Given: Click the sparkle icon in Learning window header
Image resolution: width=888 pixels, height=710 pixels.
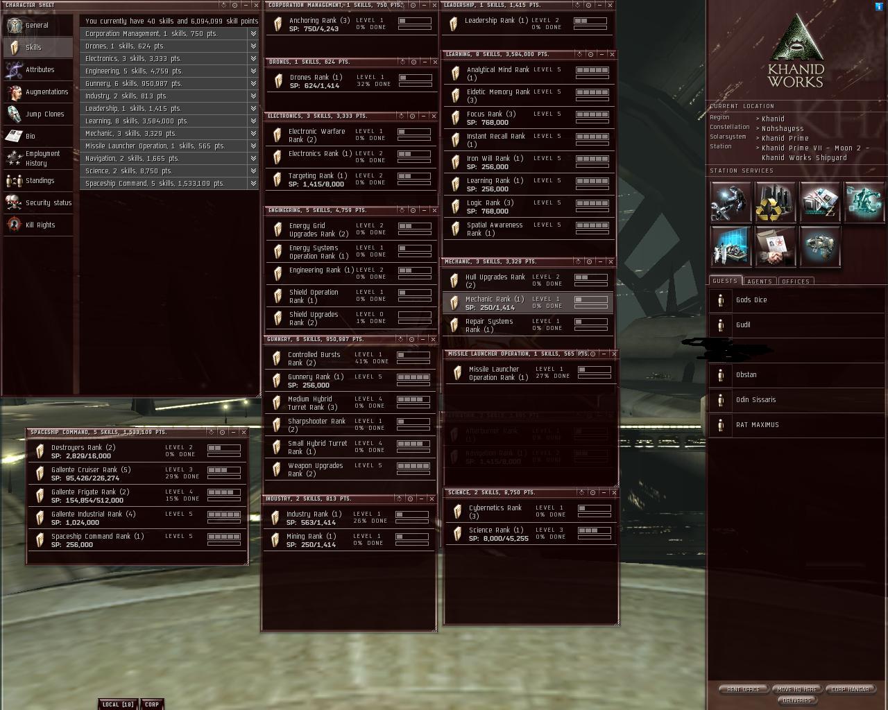Looking at the screenshot, I should 579,54.
